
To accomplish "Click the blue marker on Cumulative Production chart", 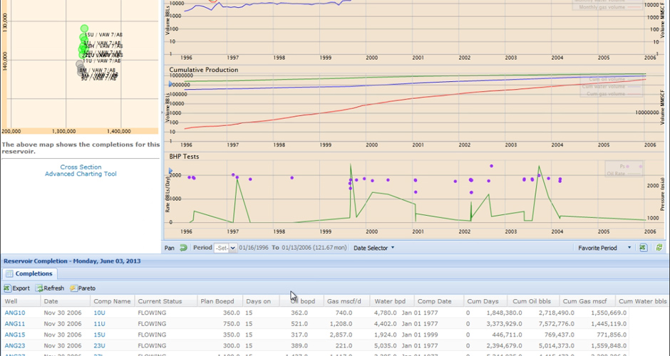I will pos(170,83).
